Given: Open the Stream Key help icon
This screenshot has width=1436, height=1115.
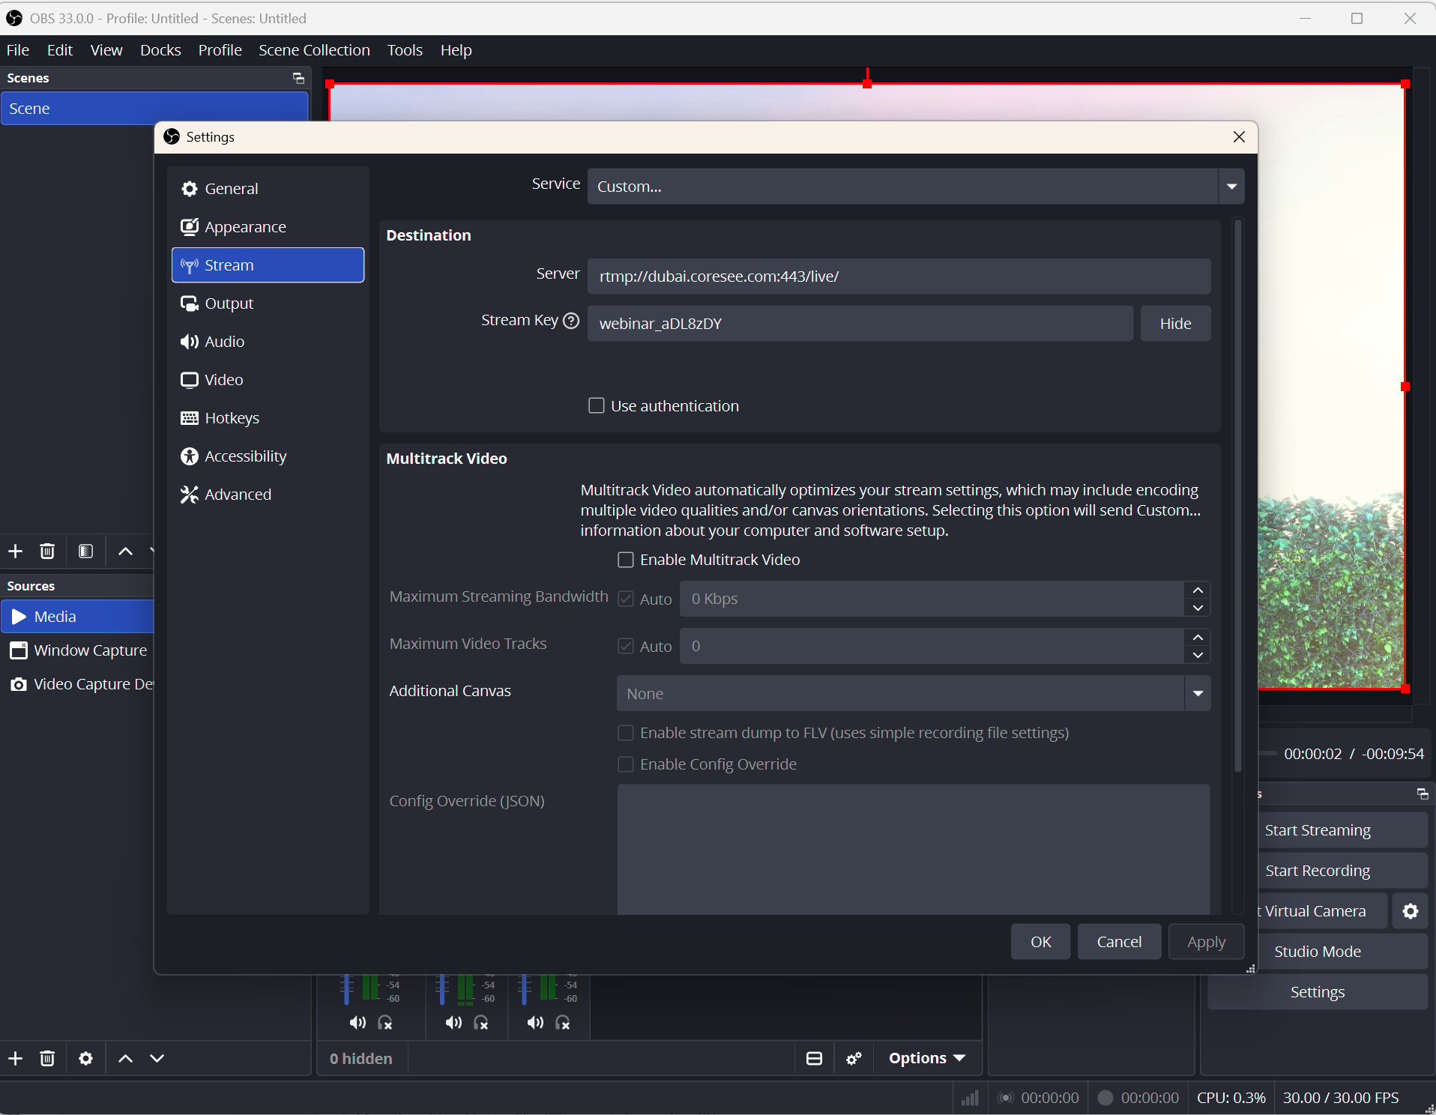Looking at the screenshot, I should click(571, 321).
